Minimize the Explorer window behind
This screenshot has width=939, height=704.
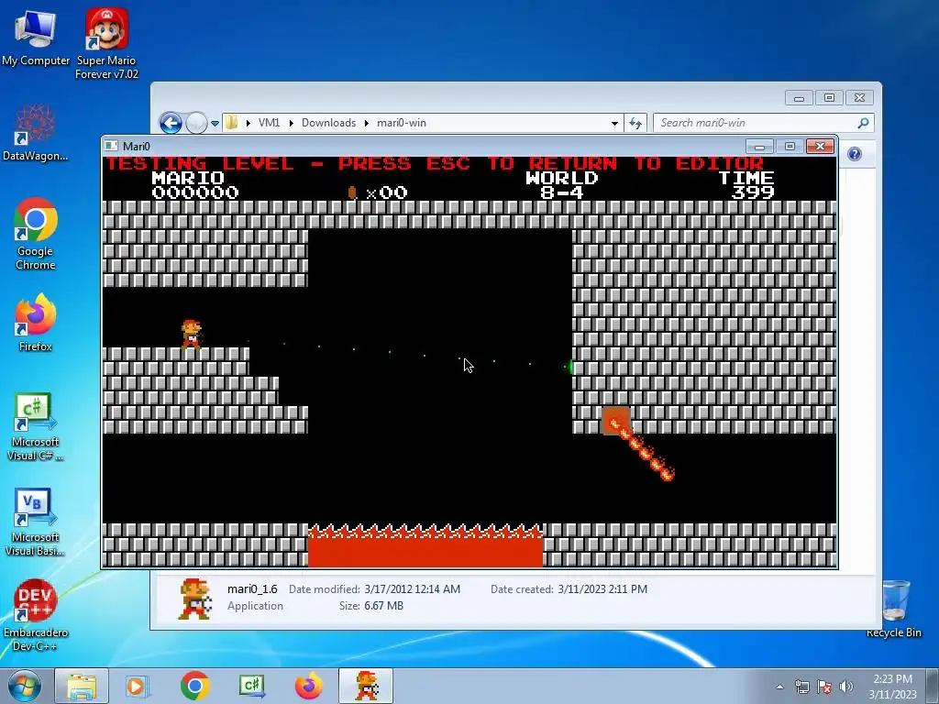[x=799, y=97]
